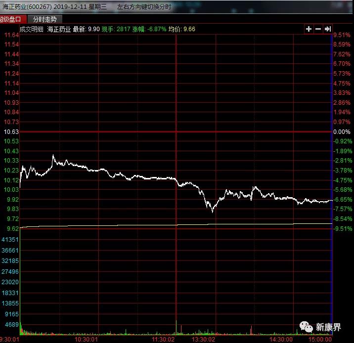The width and height of the screenshot is (354, 343).
Task: Click the price low point after 13:30
Action: (213, 212)
